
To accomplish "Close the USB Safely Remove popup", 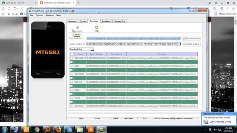I will 234,114.
